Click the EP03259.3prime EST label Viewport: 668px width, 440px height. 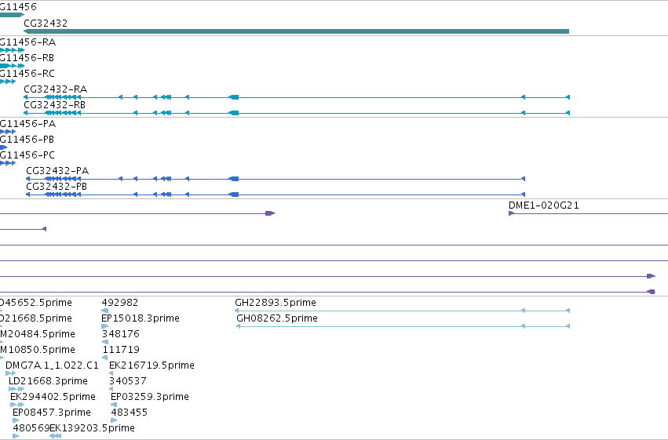coord(149,397)
